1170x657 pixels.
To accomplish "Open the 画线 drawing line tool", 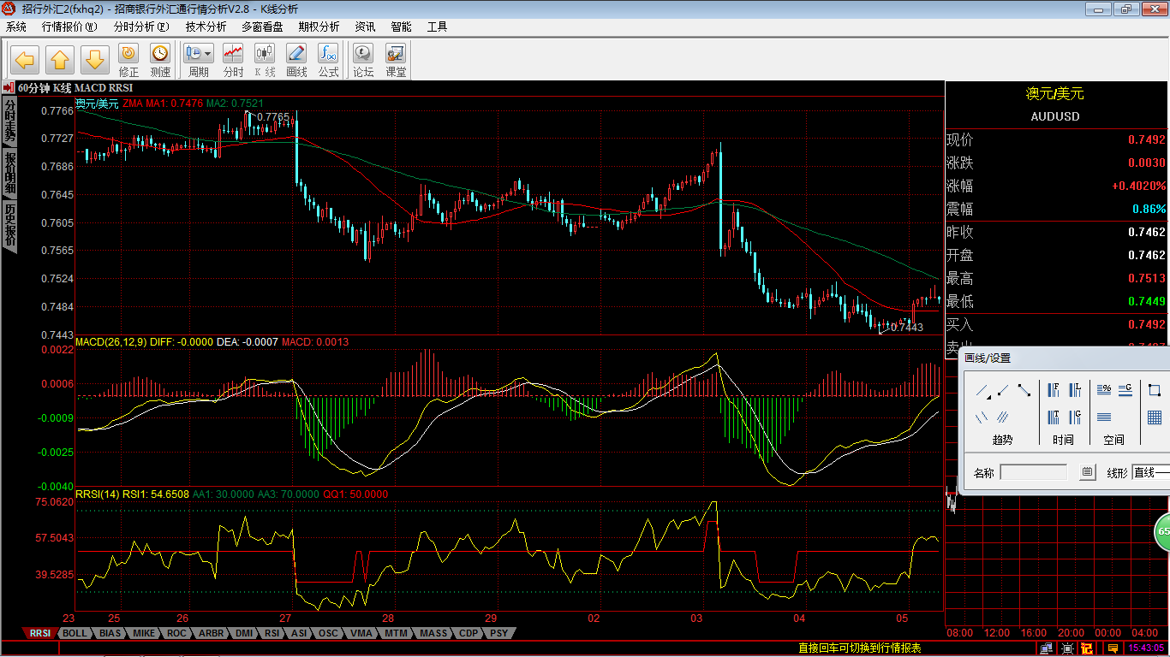I will [296, 61].
